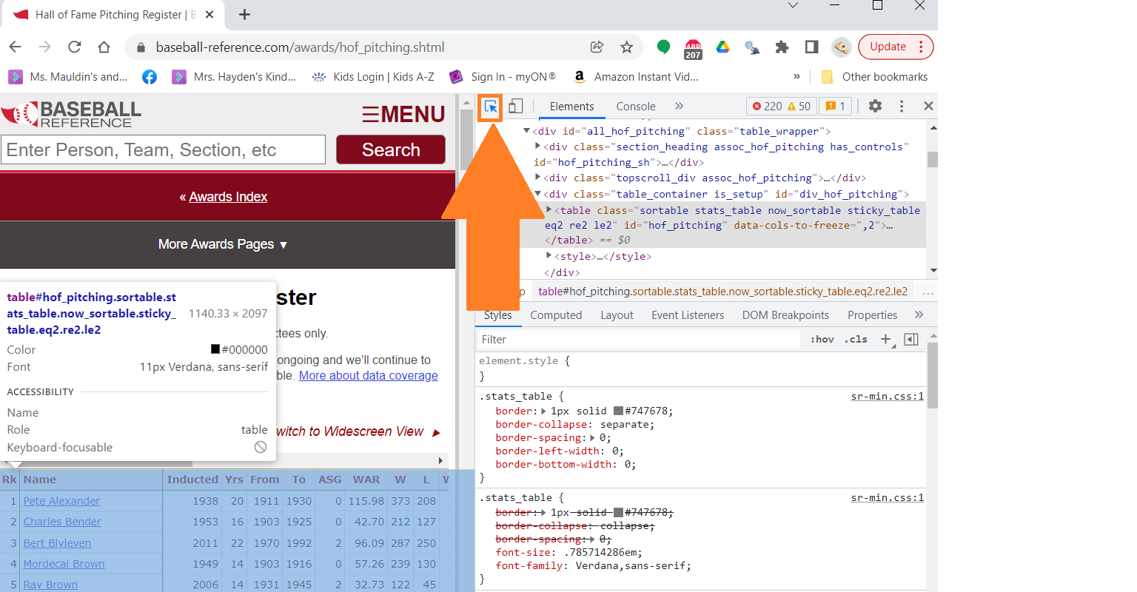This screenshot has height=592, width=1137.
Task: Open Kids Login | Kids A-Z bookmark
Action: 373,76
